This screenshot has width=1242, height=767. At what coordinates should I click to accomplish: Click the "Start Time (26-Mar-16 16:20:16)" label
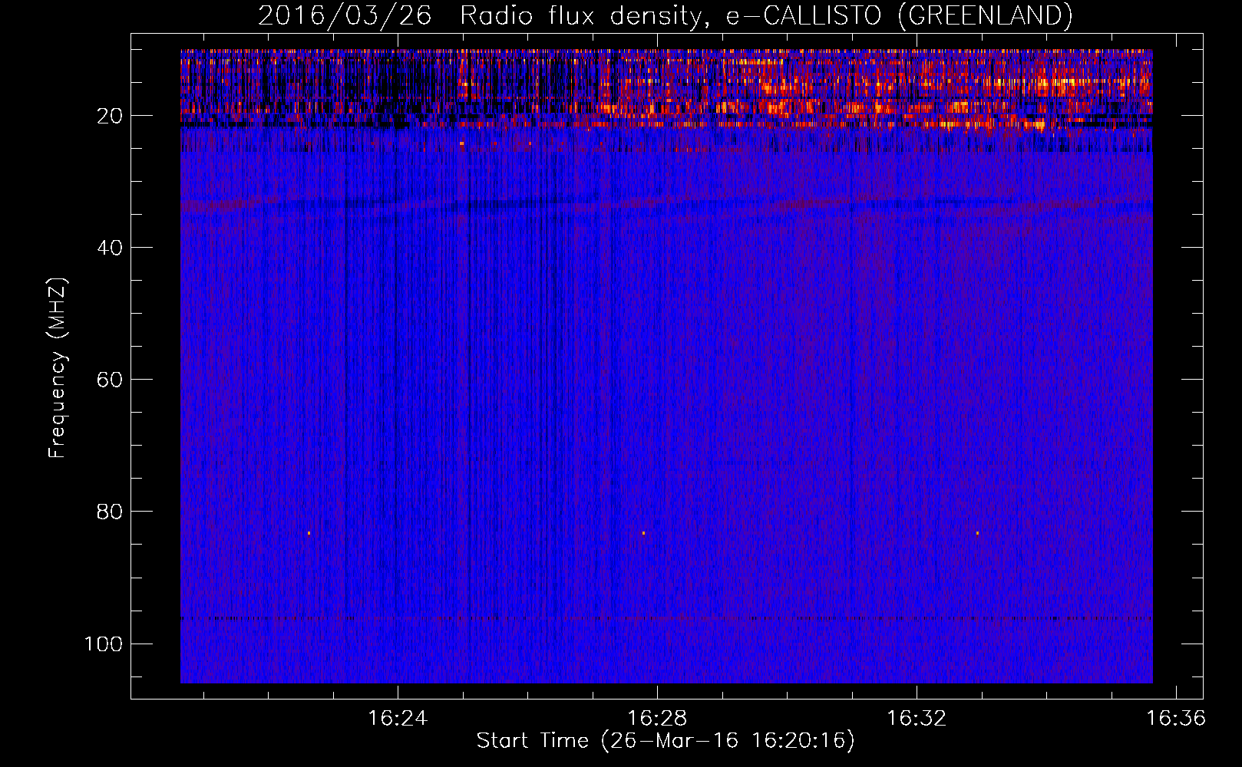click(666, 741)
